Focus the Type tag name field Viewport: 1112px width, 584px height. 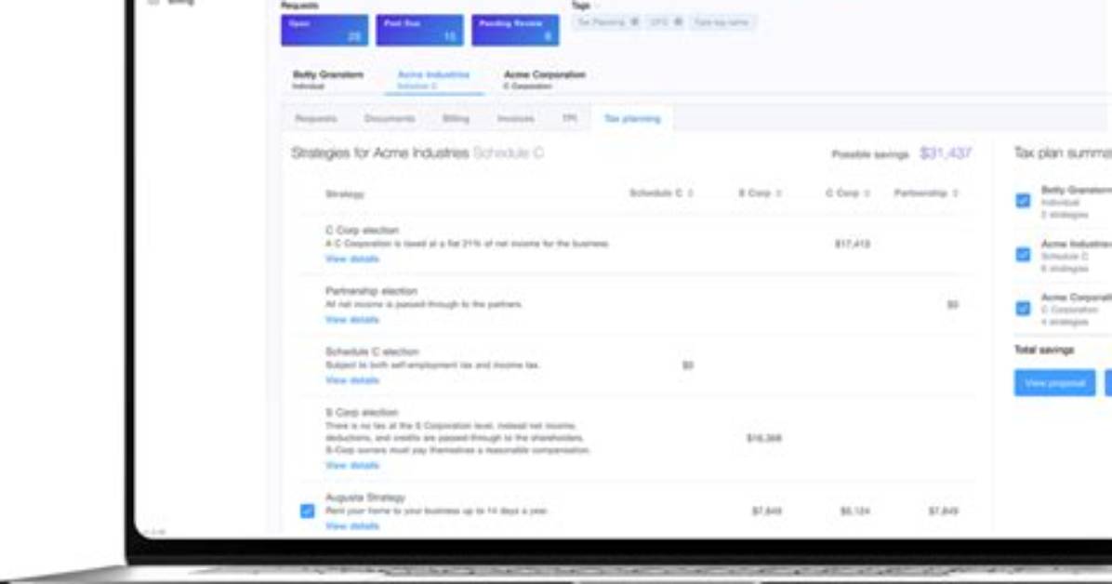(721, 22)
